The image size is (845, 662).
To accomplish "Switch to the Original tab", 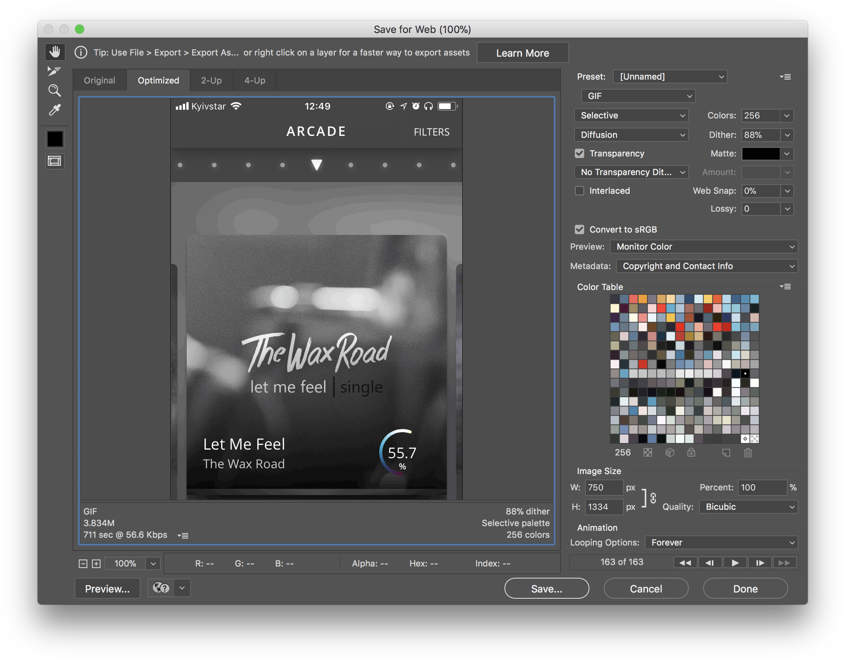I will coord(99,80).
